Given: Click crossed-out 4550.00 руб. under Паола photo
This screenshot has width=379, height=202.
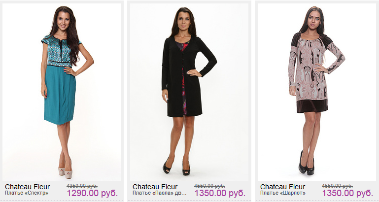Looking at the screenshot, I should 209,186.
